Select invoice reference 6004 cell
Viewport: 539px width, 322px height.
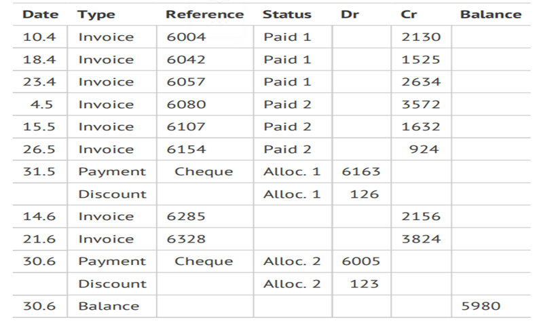(x=186, y=37)
